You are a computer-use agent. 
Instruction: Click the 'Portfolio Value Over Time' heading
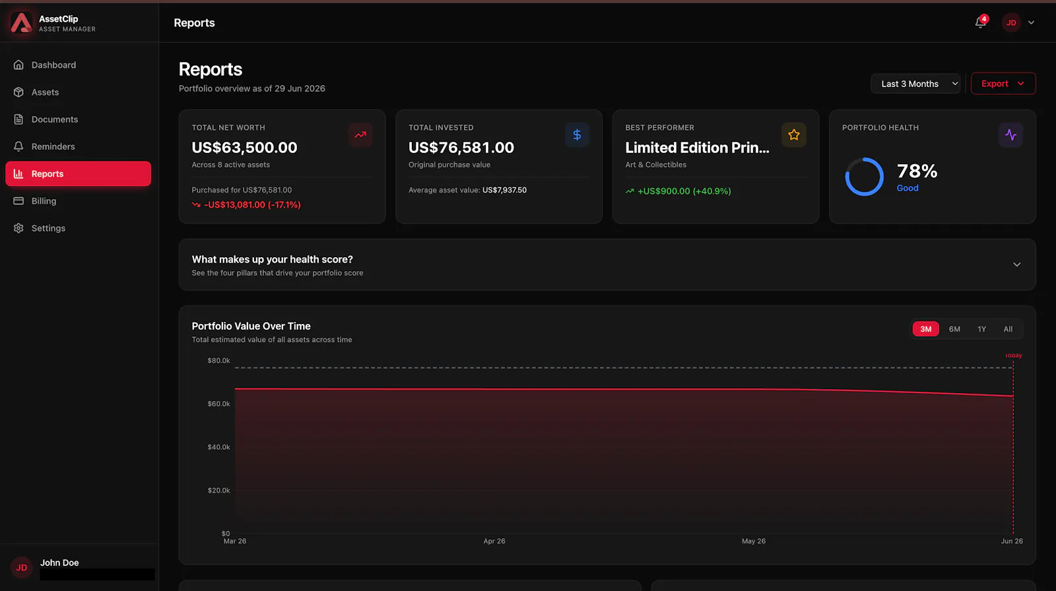pos(251,326)
